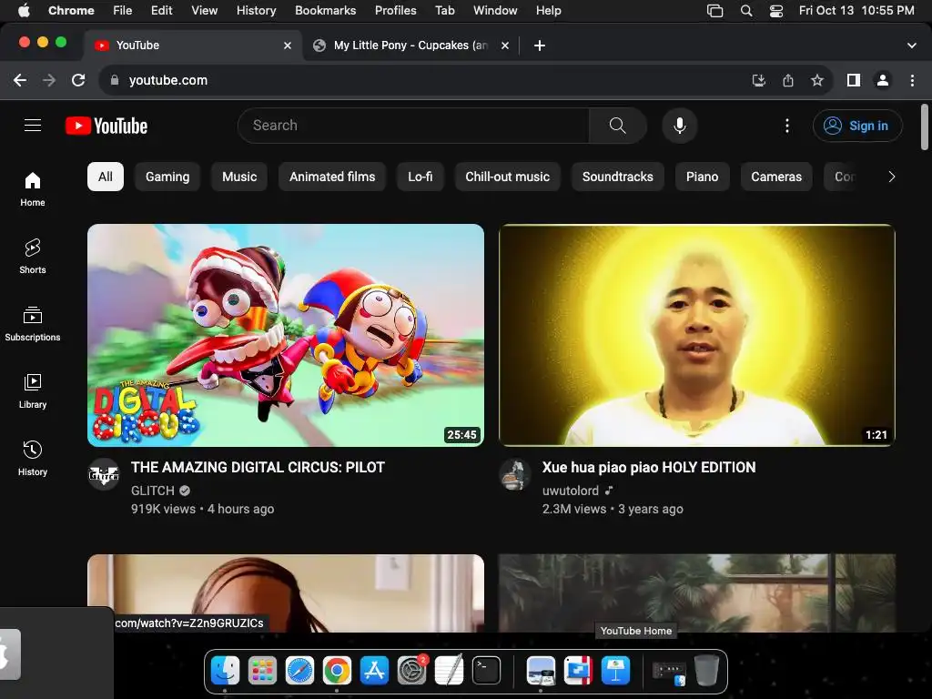932x699 pixels.
Task: Go to Home in the sidebar
Action: coord(33,189)
